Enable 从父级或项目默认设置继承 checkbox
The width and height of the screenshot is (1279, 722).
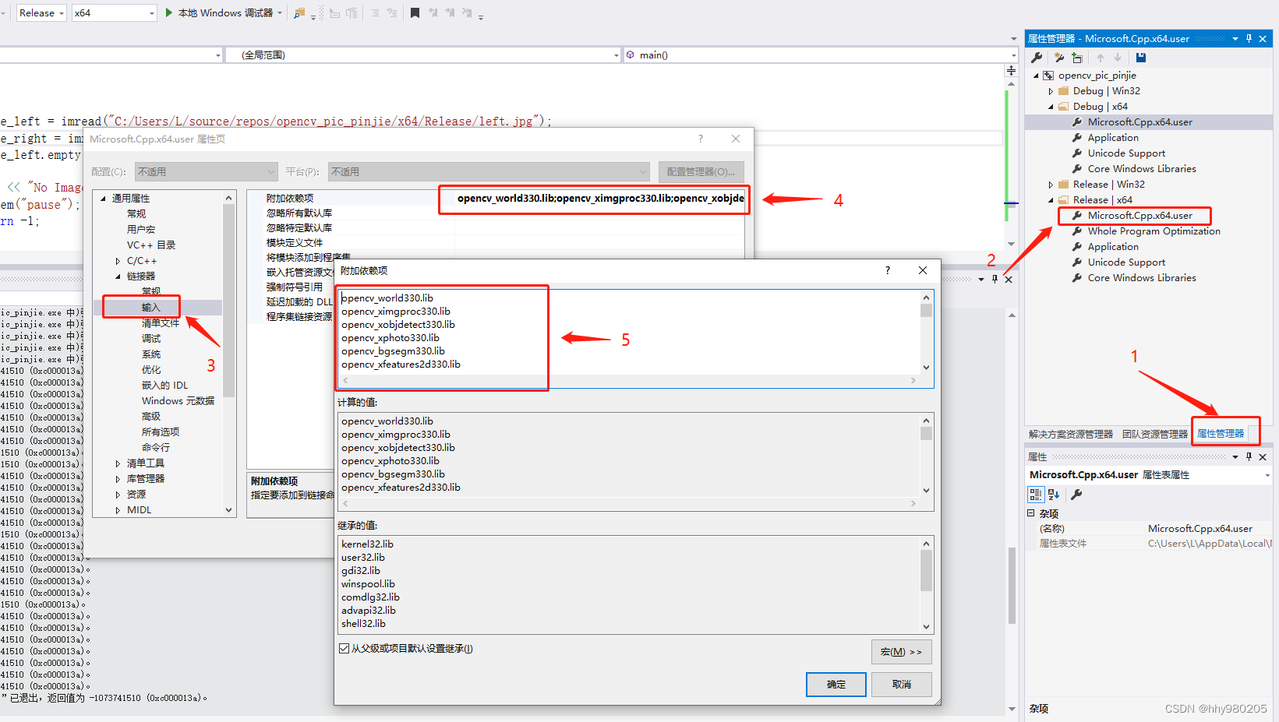(344, 647)
